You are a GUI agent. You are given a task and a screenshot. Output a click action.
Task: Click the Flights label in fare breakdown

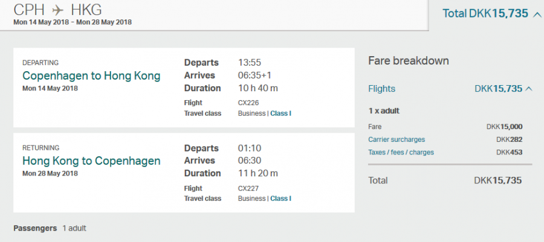(381, 89)
